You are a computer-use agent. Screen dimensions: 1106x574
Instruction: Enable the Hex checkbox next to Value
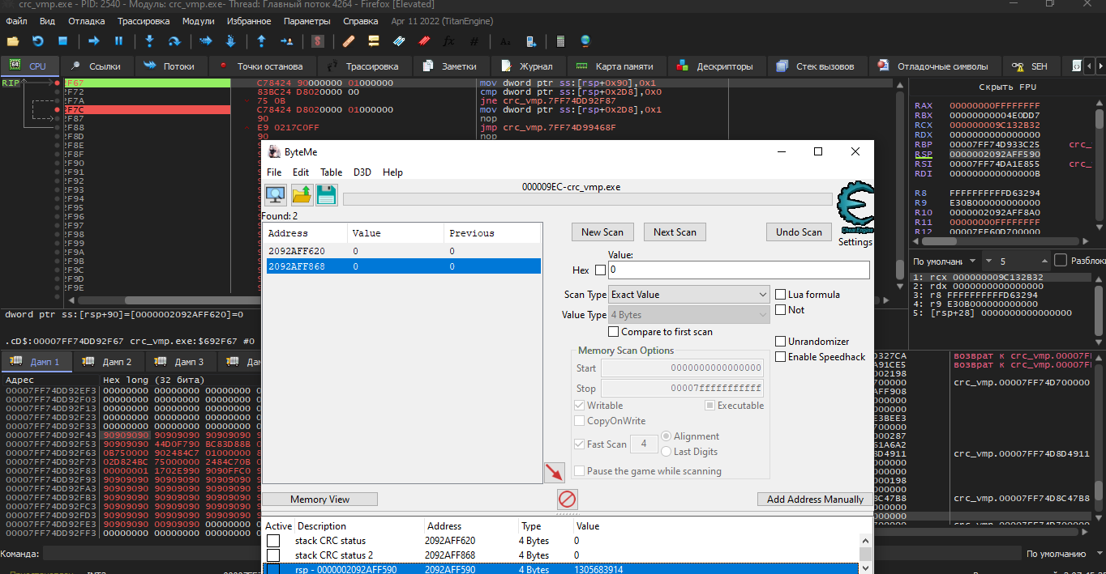click(600, 270)
